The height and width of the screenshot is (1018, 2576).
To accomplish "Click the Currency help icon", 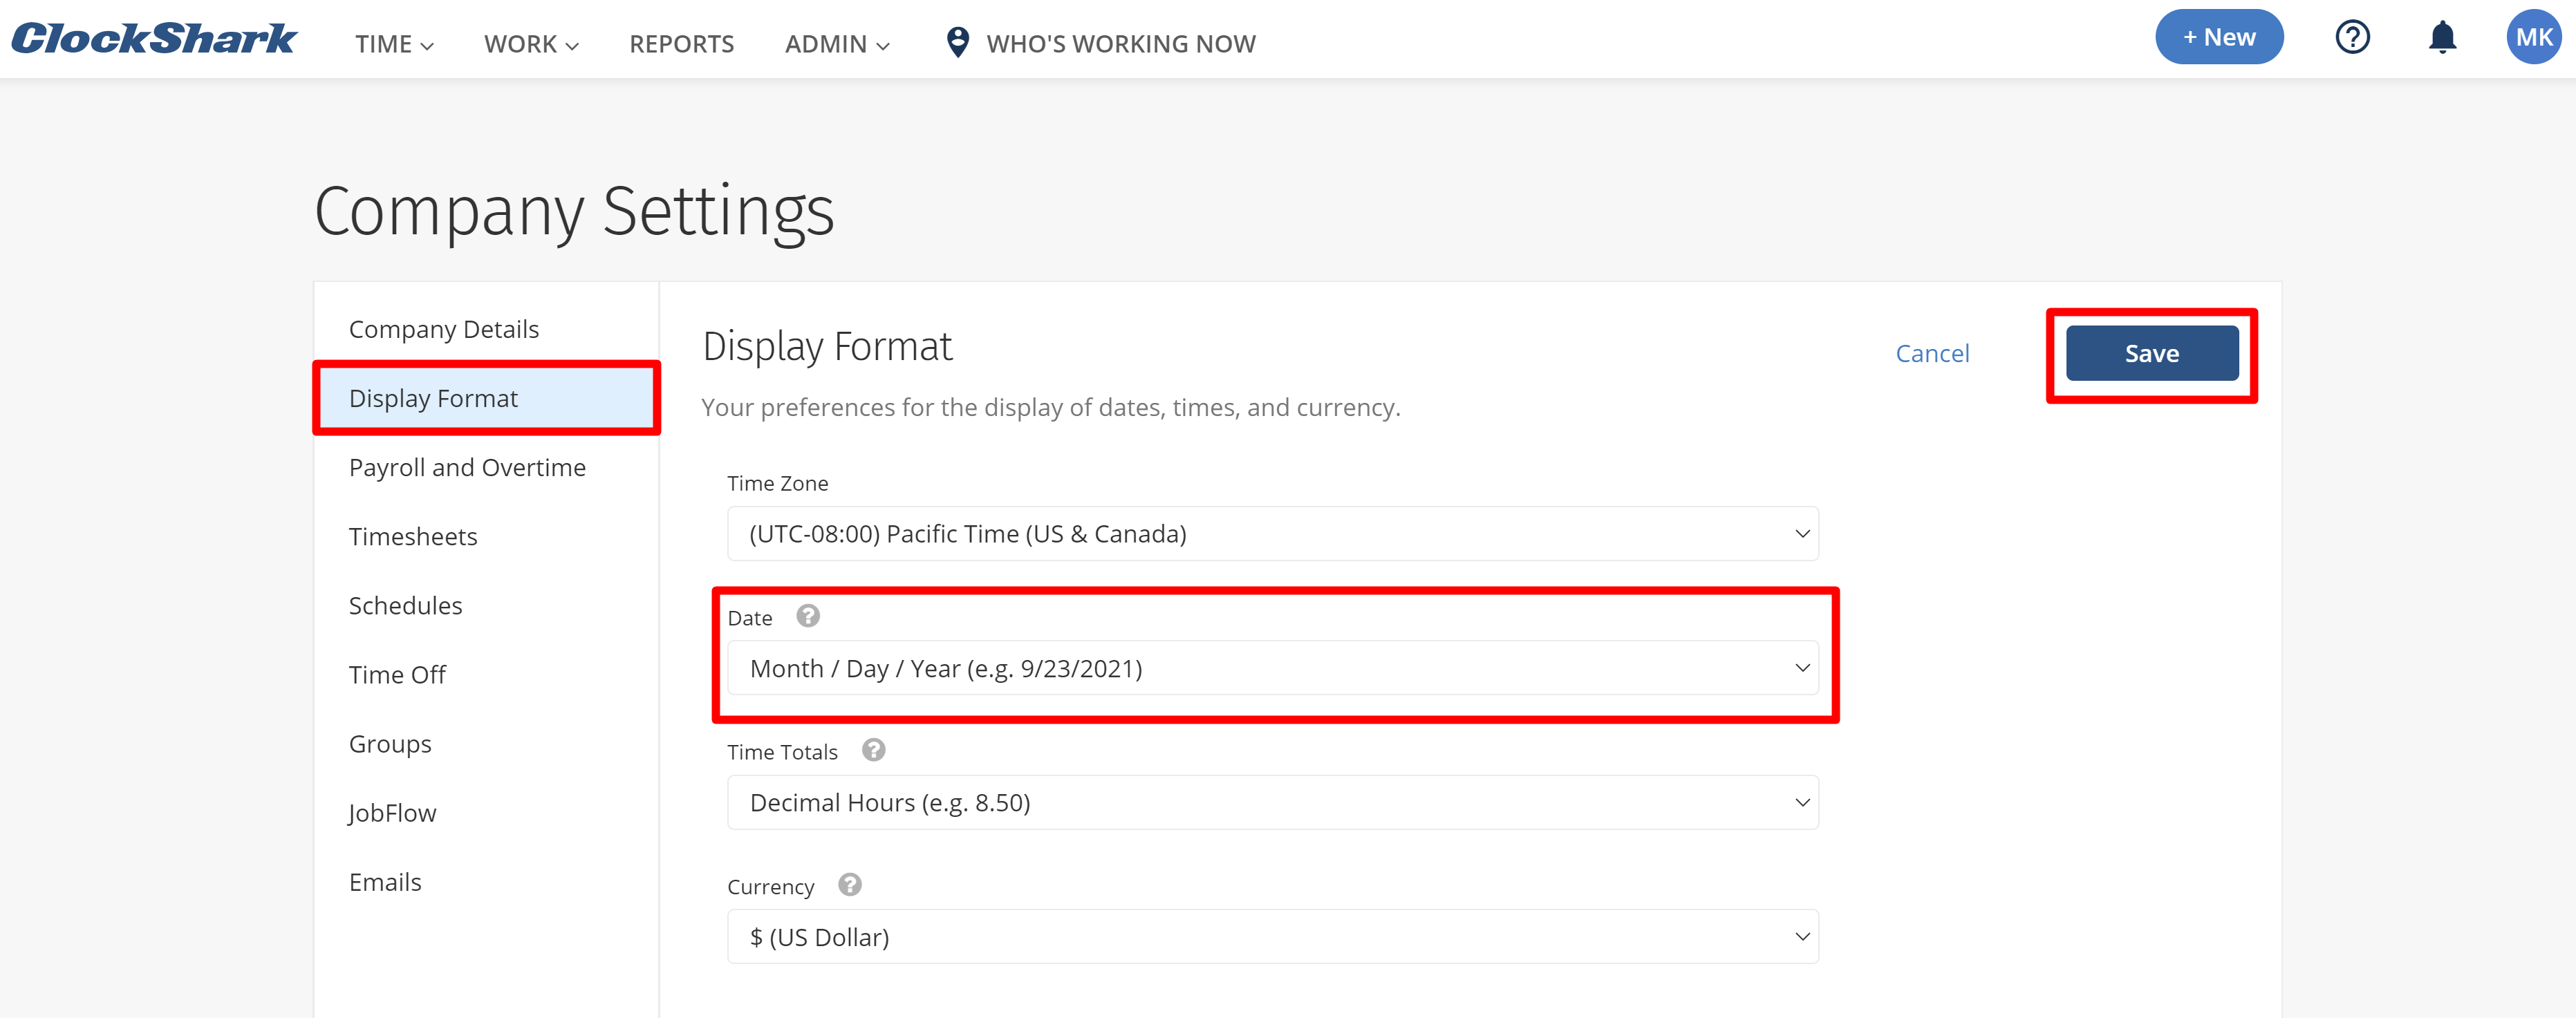I will [850, 885].
